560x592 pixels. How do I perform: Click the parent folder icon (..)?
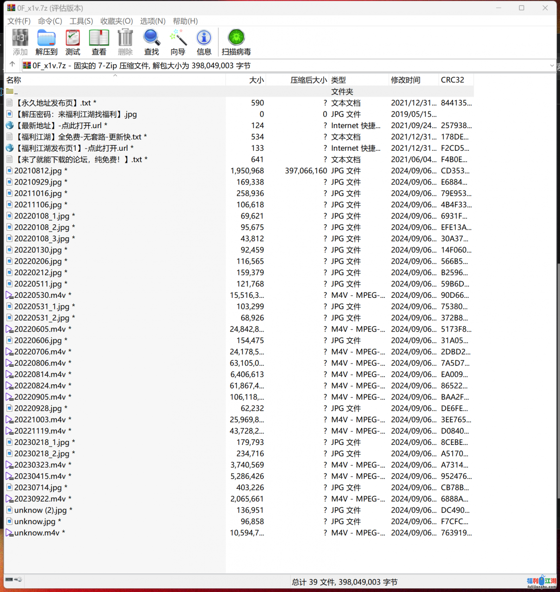(x=10, y=92)
